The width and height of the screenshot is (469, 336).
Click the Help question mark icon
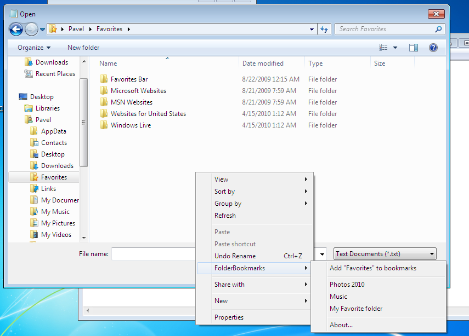[x=433, y=48]
